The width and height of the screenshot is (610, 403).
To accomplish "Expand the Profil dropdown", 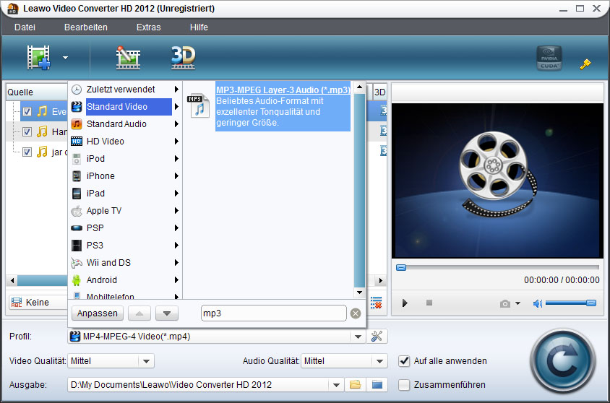I will tap(358, 337).
